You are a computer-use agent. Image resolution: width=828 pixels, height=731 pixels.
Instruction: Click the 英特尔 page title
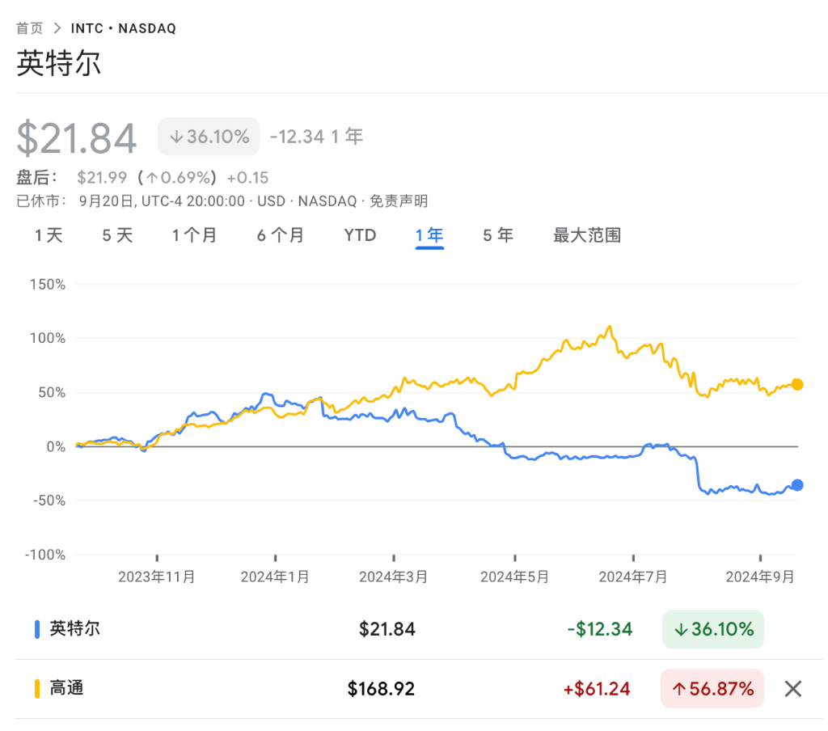pyautogui.click(x=58, y=63)
